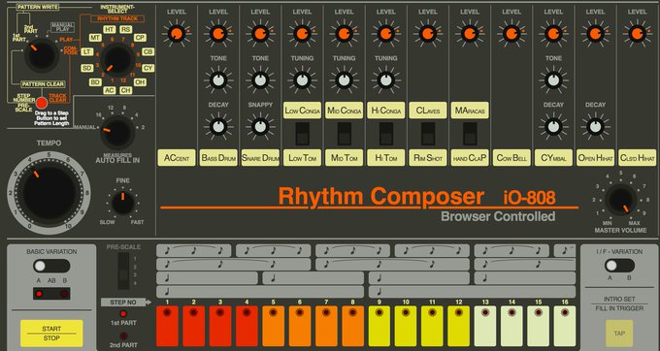Toggle the Basic Variation A/AB/B switch
Screen dimensions: 660x351
click(51, 266)
